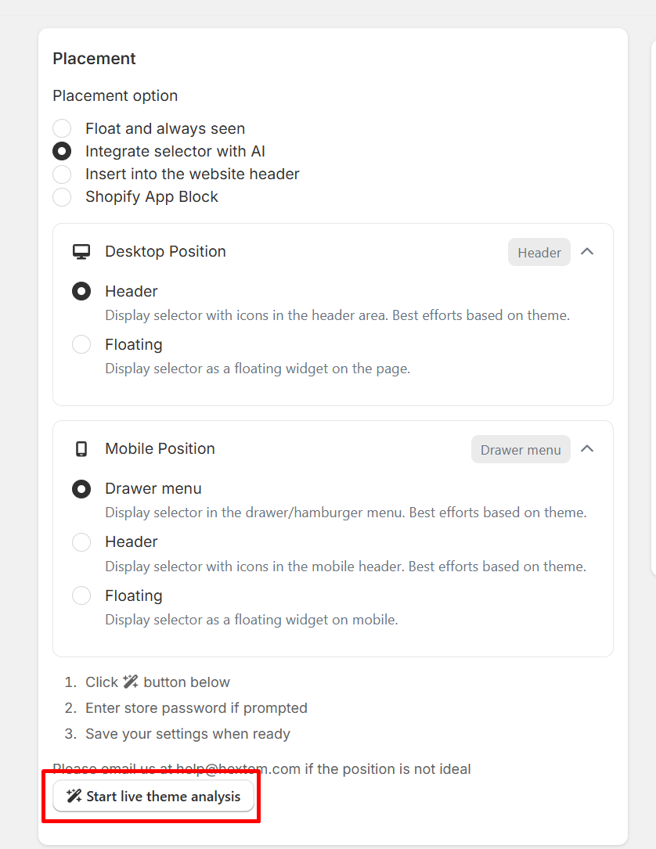This screenshot has height=849, width=656.
Task: Select desktop 'Header' position radio
Action: [81, 291]
